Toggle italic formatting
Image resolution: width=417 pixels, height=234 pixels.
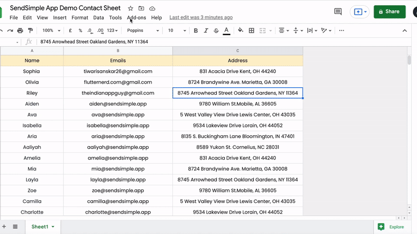pyautogui.click(x=206, y=31)
